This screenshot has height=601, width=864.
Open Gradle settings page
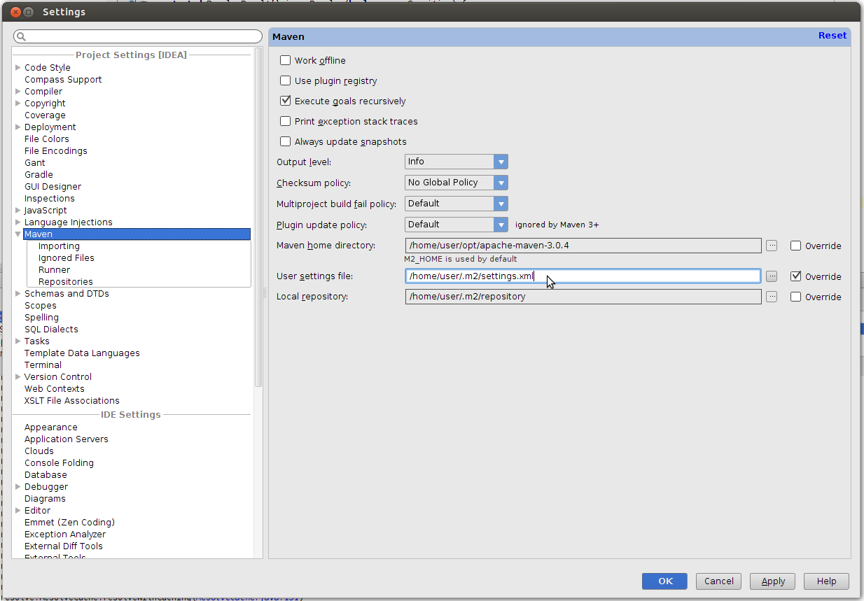(39, 175)
